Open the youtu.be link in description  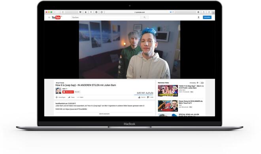tap(76, 109)
